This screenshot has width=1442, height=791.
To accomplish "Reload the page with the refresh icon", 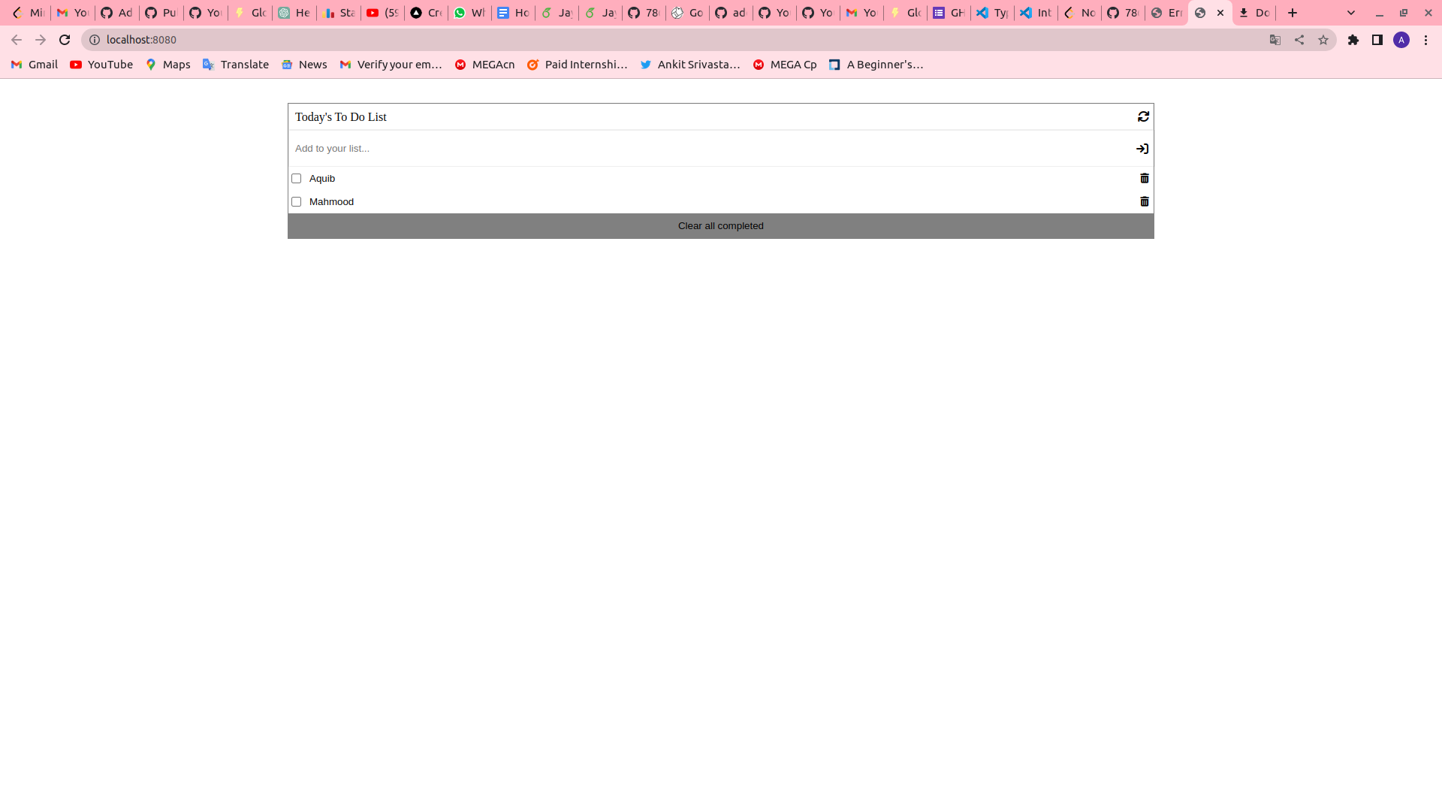I will coord(65,40).
